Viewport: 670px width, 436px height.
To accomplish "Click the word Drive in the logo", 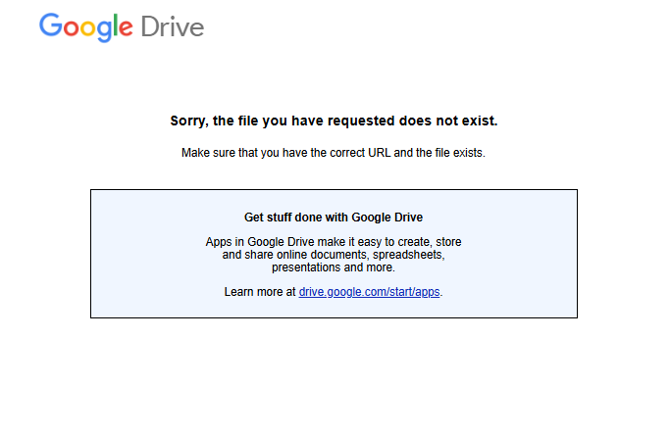I will tap(172, 26).
